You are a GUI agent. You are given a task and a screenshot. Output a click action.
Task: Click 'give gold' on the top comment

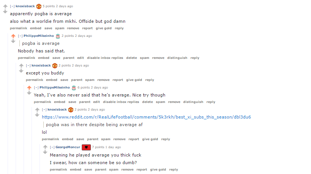pos(103,28)
